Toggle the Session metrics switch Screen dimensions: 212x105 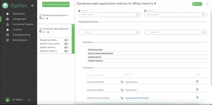tap(66, 51)
